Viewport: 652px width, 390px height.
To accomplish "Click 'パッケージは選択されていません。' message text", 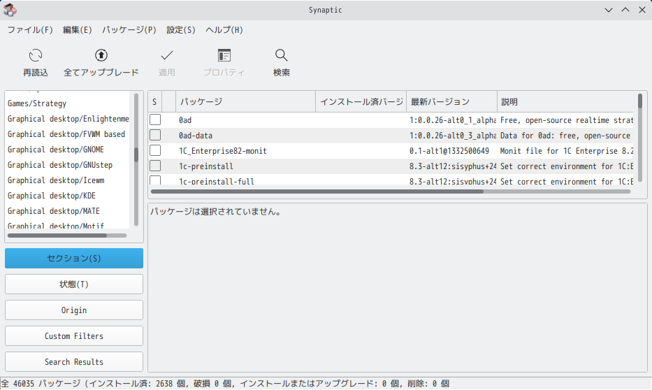I will (215, 212).
